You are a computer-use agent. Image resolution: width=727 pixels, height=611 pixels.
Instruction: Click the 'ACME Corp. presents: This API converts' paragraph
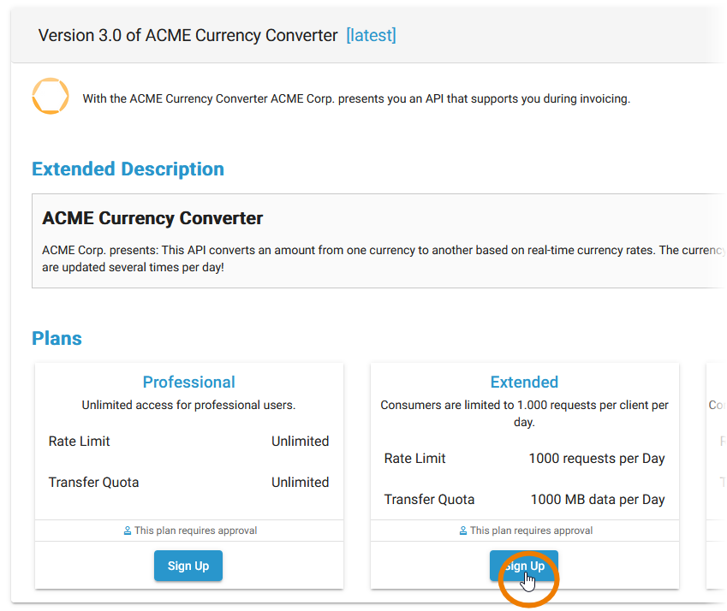coord(384,258)
